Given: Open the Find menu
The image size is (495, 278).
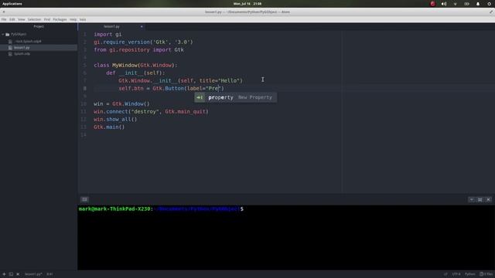Looking at the screenshot, I should (x=47, y=19).
